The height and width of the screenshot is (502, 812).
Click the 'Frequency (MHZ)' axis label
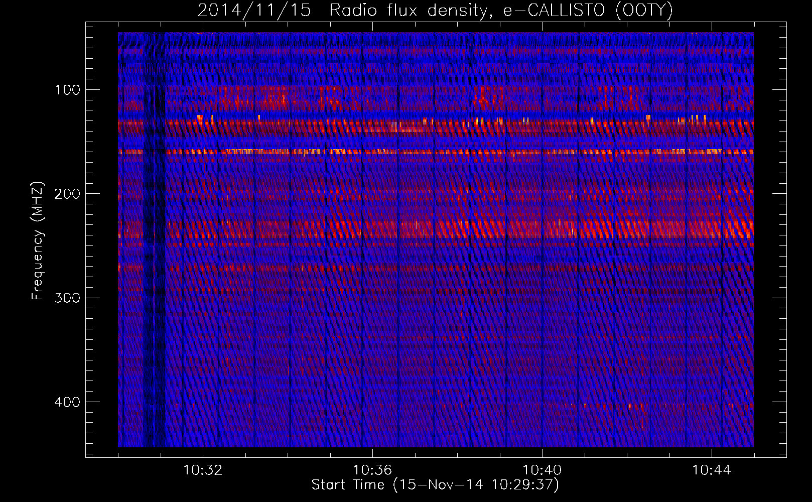tap(38, 241)
